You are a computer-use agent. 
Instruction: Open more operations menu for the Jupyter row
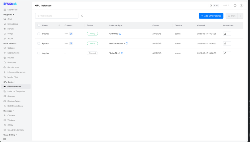tap(229, 53)
